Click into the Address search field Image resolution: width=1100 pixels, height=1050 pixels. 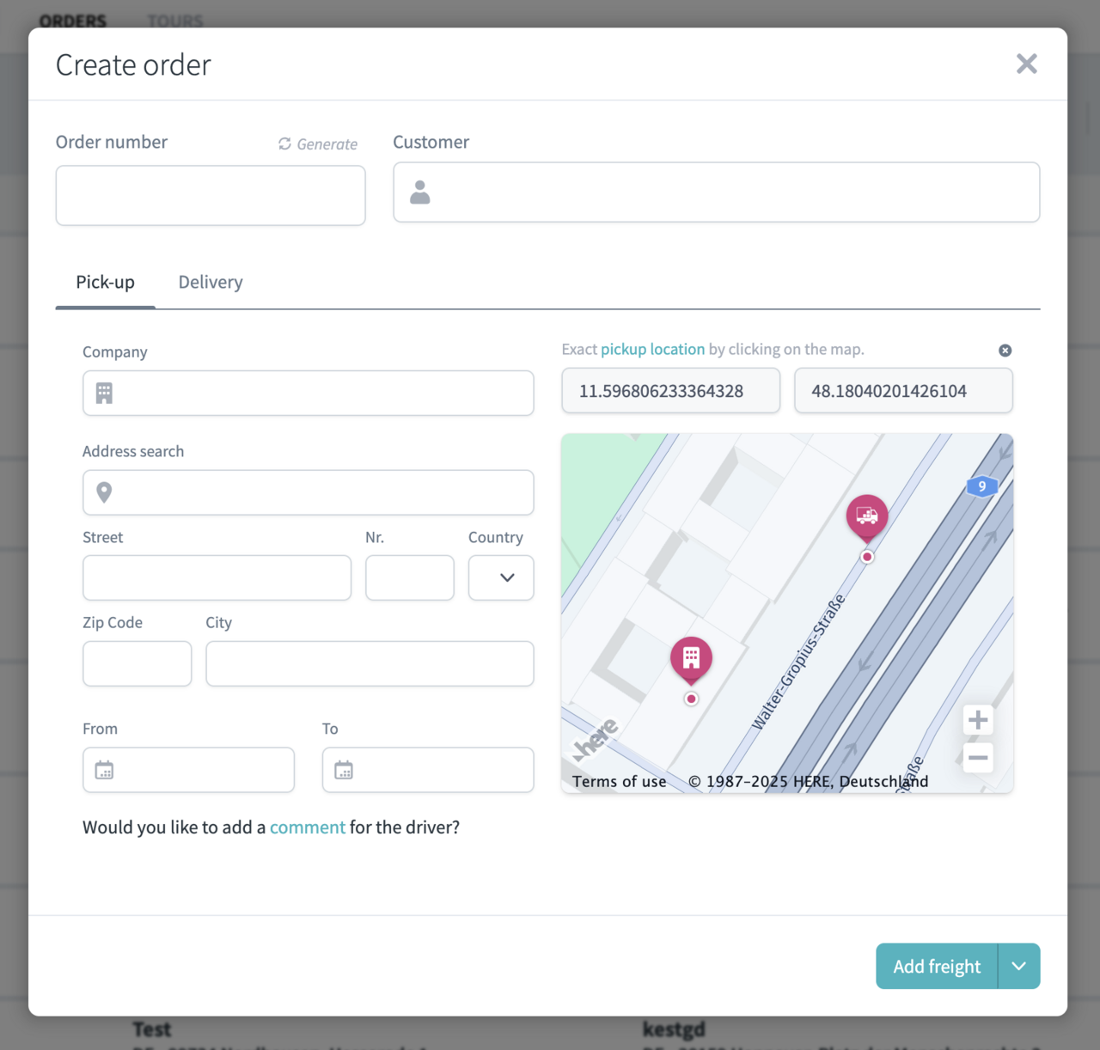point(322,492)
